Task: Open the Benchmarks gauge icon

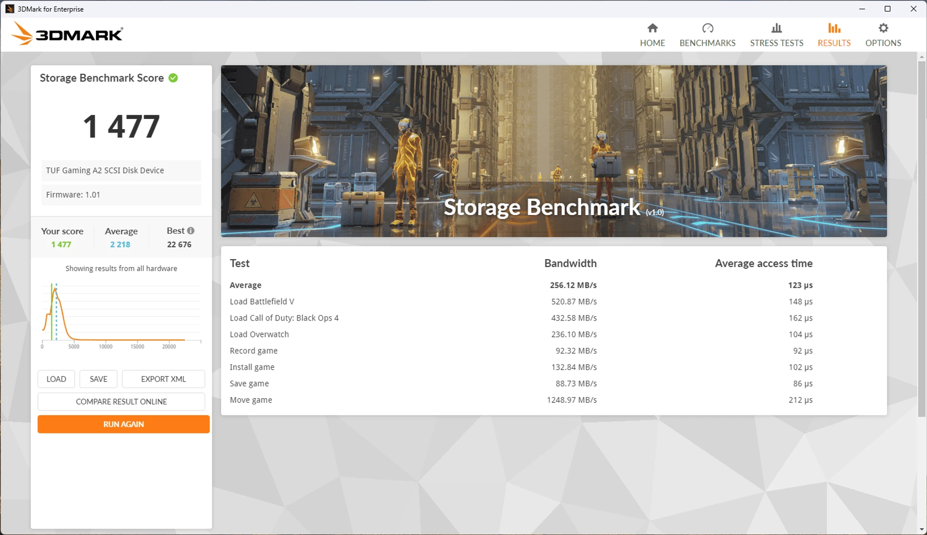Action: coord(707,28)
